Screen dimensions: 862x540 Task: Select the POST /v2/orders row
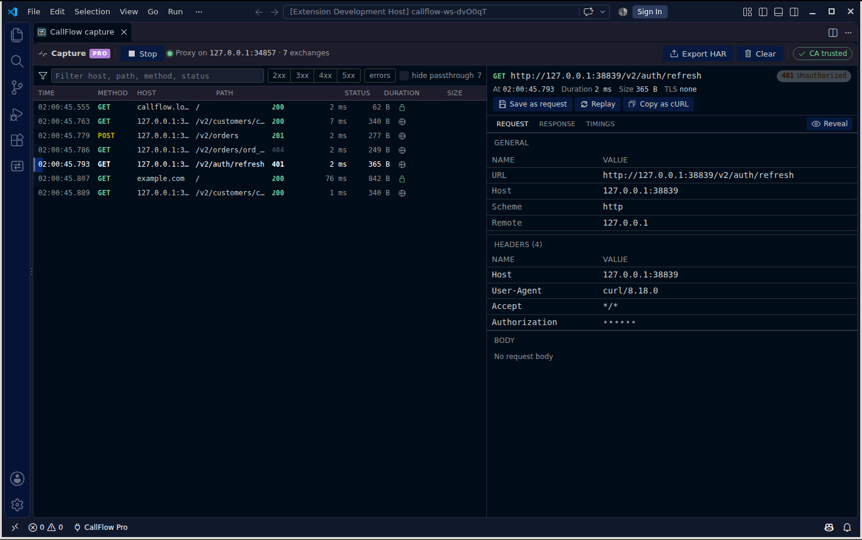pos(260,136)
